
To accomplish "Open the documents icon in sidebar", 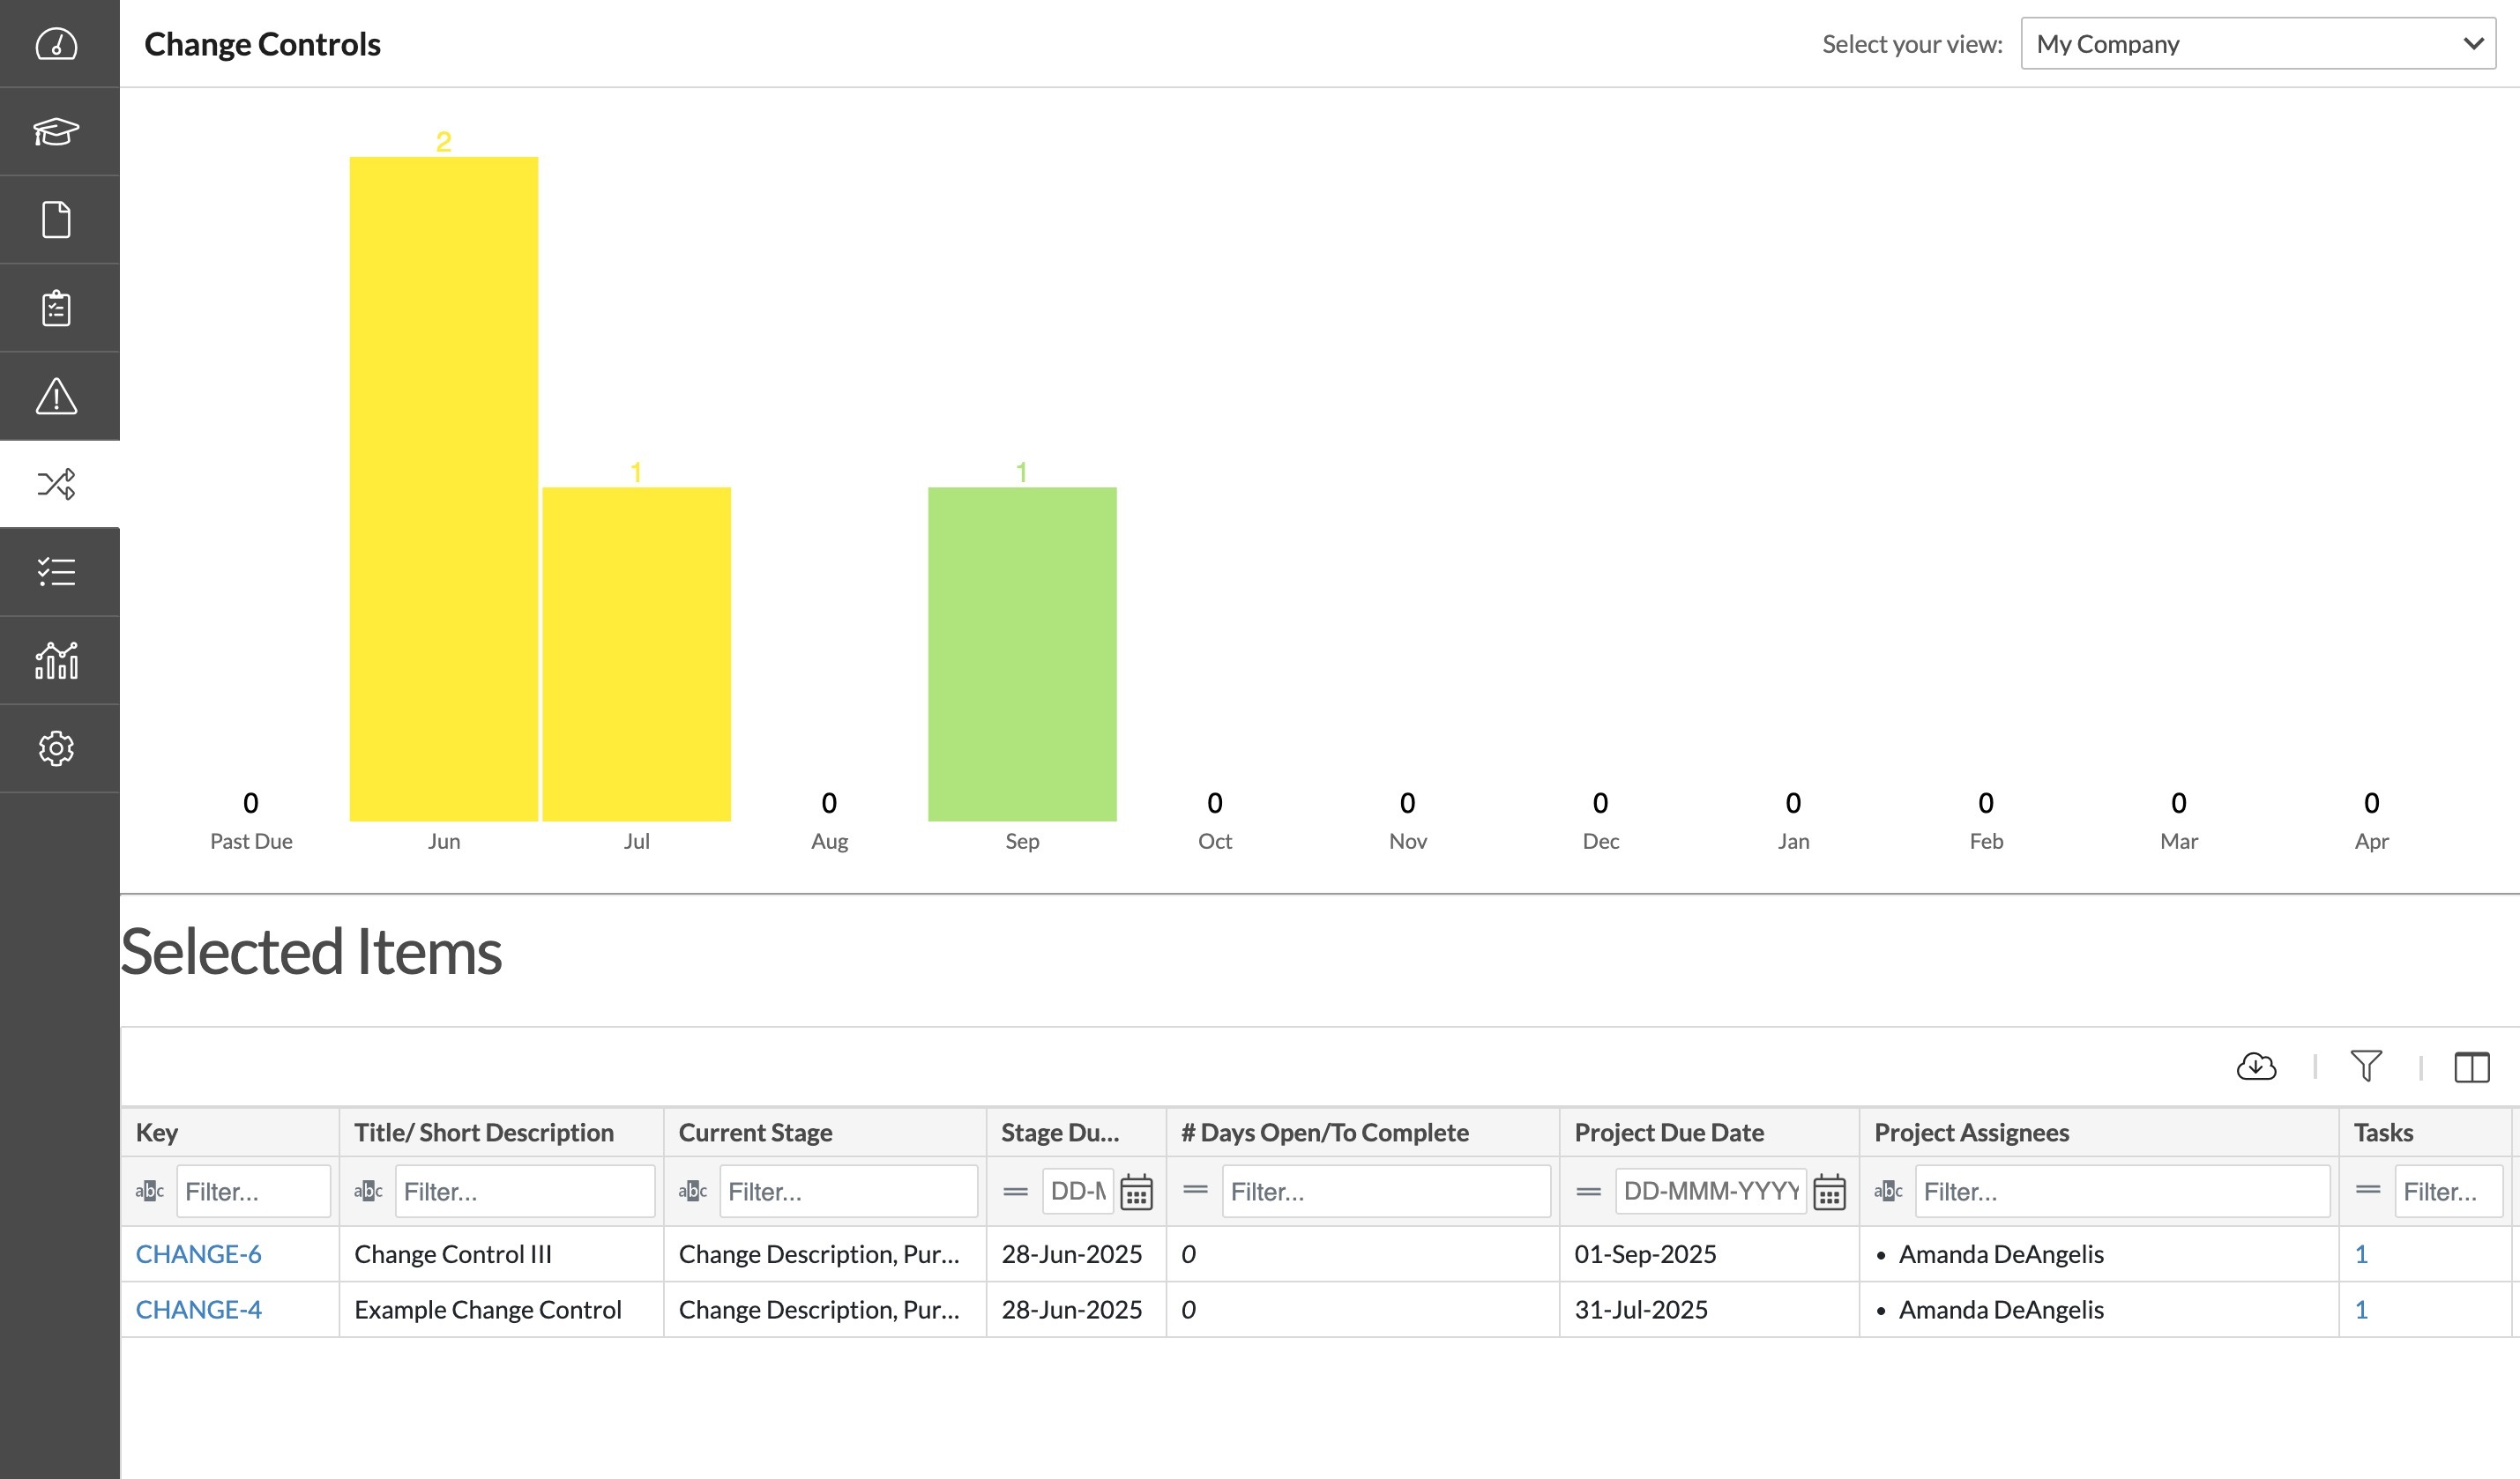I will pos(57,219).
